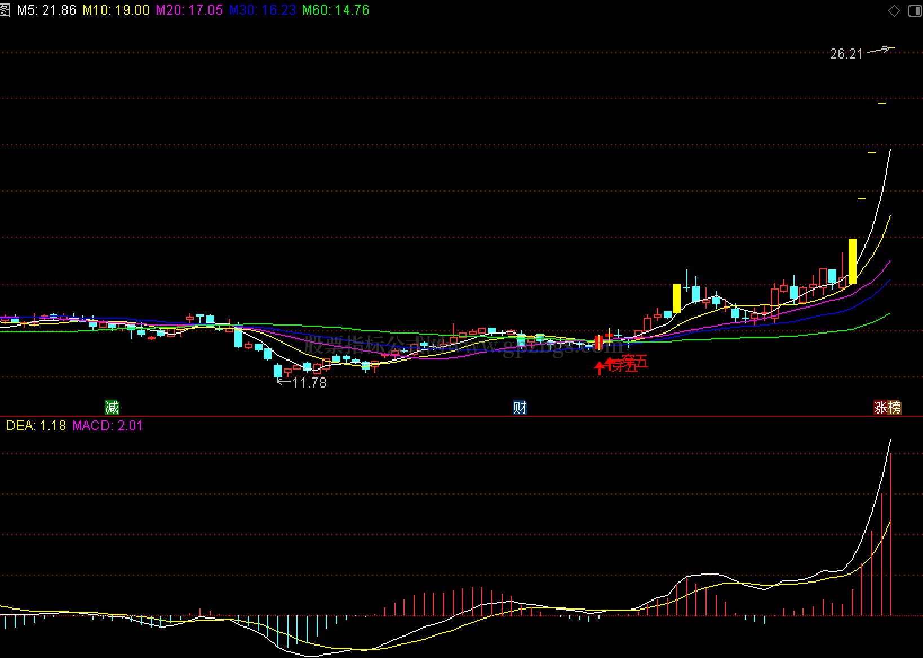Image resolution: width=923 pixels, height=658 pixels.
Task: Select the green M60 average label
Action: [336, 10]
